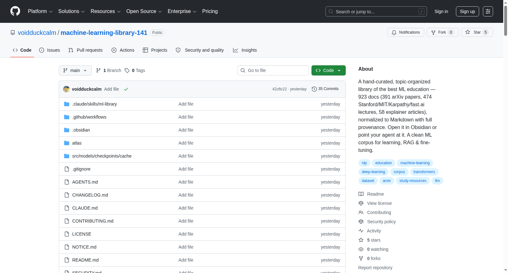Click the fork icon in Fork button
Screen dimensions: 508x273
(x=433, y=32)
